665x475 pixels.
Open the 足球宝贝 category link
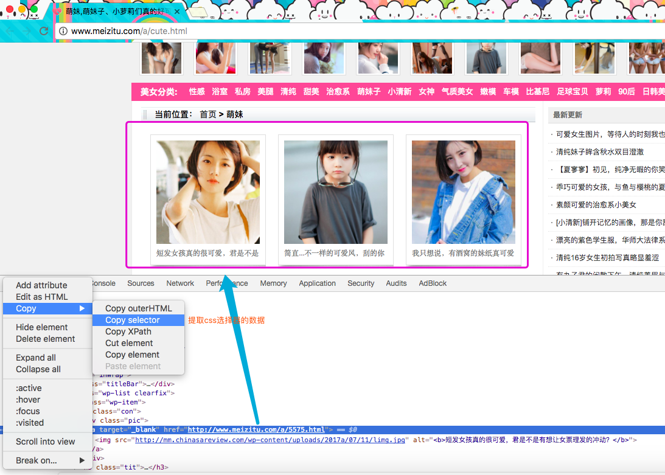pyautogui.click(x=573, y=92)
